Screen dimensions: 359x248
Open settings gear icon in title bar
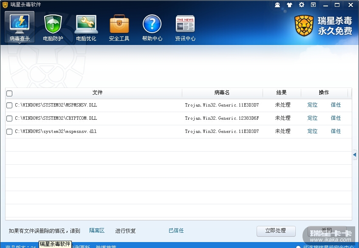(x=302, y=5)
